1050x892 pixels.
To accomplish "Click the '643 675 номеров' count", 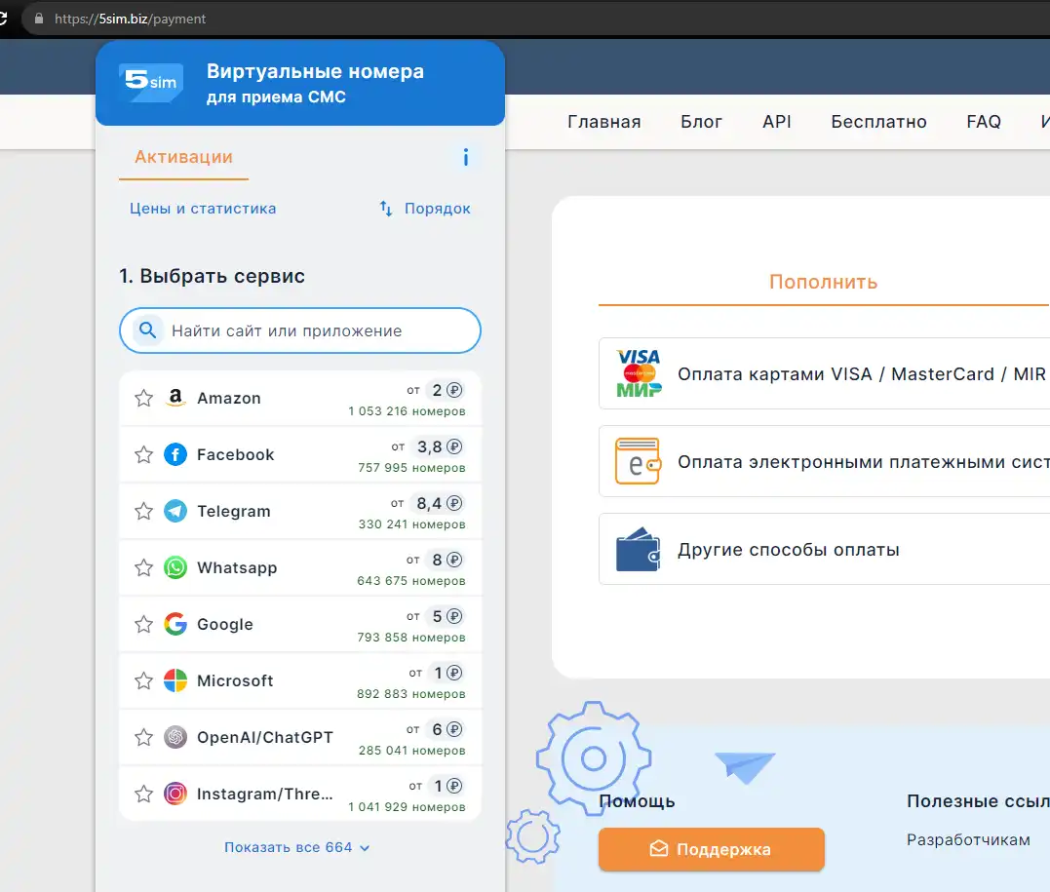I will pyautogui.click(x=411, y=581).
